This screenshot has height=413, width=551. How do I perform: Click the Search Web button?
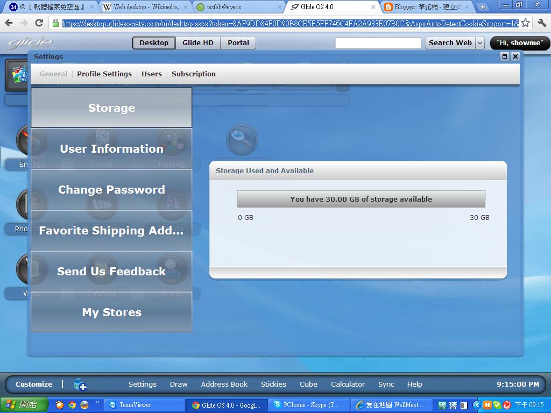(x=450, y=43)
